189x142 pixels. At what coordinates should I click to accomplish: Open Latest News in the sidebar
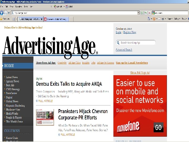tap(12, 77)
